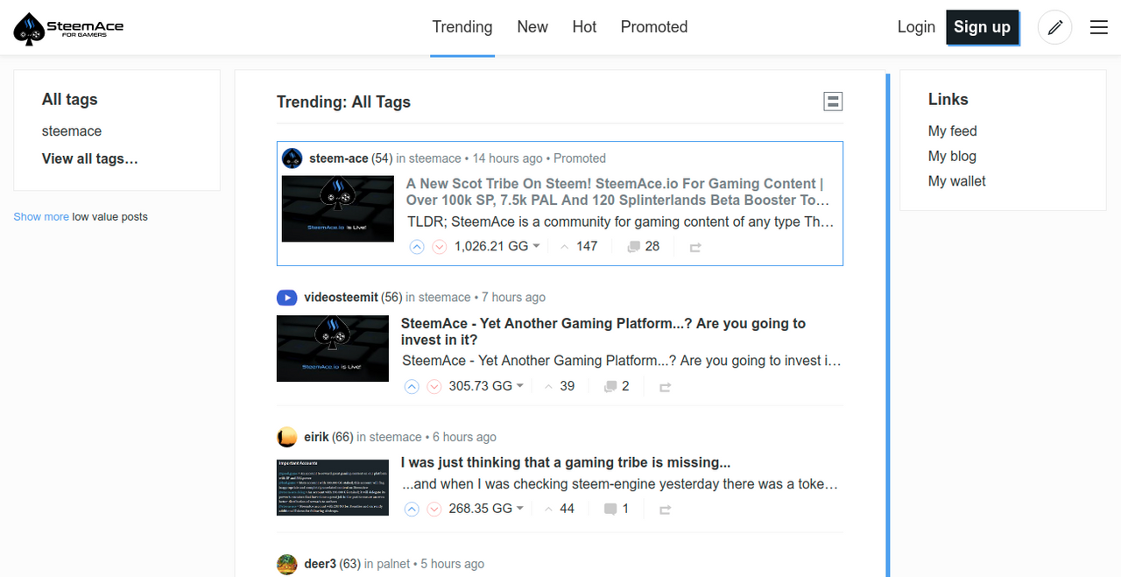Viewport: 1121px width, 577px height.
Task: Open post I was just thinking gaming tribe
Action: [x=566, y=462]
